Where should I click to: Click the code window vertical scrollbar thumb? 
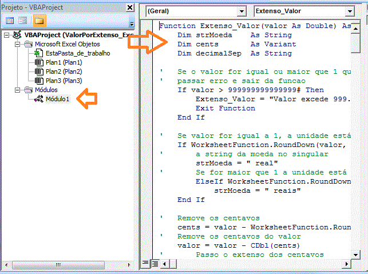pyautogui.click(x=355, y=43)
